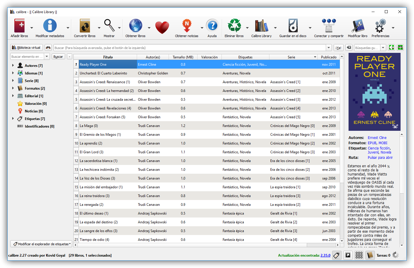Clear the search using the backspace icon
Viewport: 414px width, 268px height.
(x=349, y=48)
